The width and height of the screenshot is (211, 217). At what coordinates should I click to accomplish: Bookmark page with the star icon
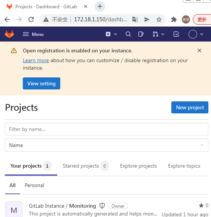pyautogui.click(x=159, y=19)
